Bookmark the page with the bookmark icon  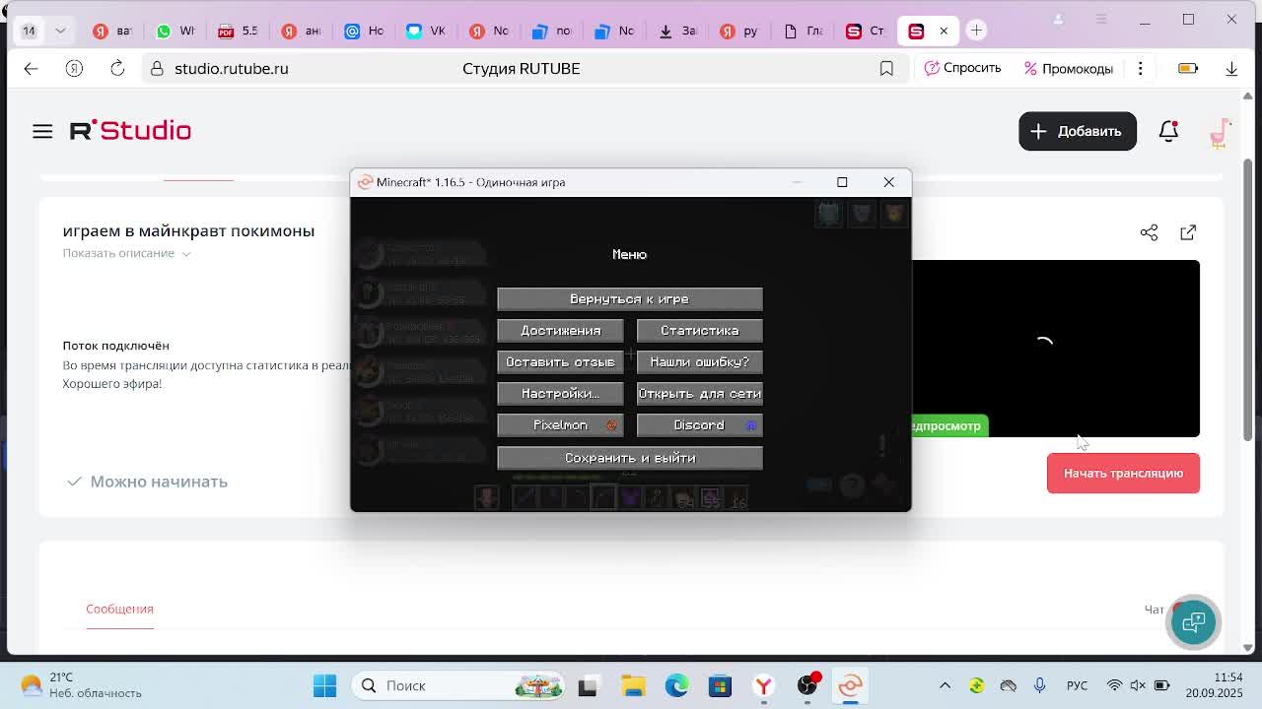(x=886, y=69)
